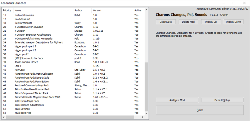Screen dimensions: 250x121
Task: Click Charons Changes, Psi, Sounds title
Action: click(181, 15)
